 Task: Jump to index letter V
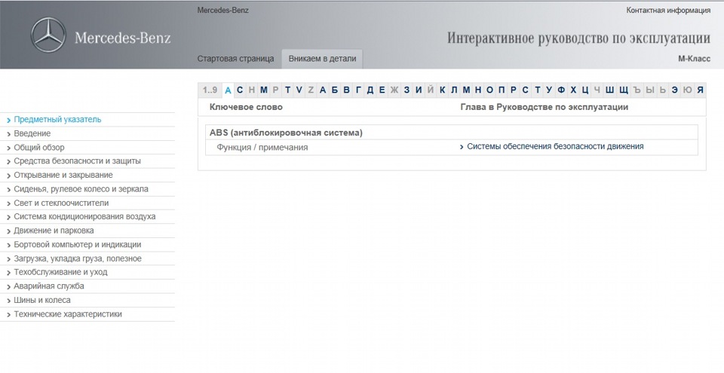pyautogui.click(x=299, y=90)
